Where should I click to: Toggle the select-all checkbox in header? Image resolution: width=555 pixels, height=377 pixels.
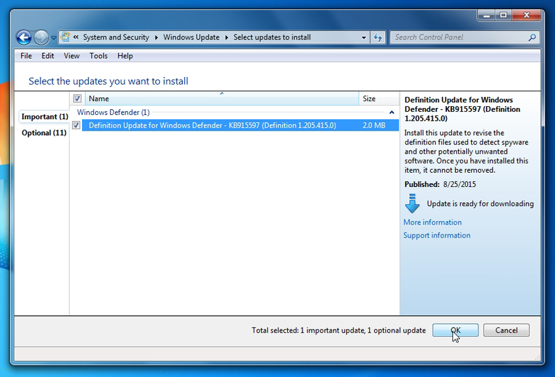pos(77,98)
